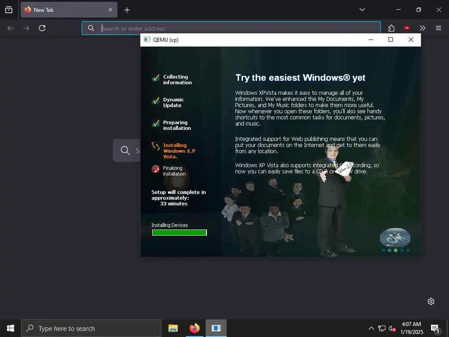Screen dimensions: 449x337
Task: Click the new tab page search box
Action: [127, 151]
